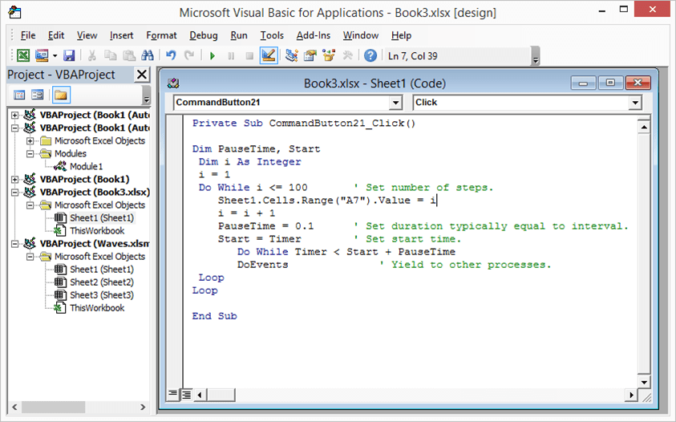Select ThisWorkbook under Book3.xlsx

coord(97,231)
